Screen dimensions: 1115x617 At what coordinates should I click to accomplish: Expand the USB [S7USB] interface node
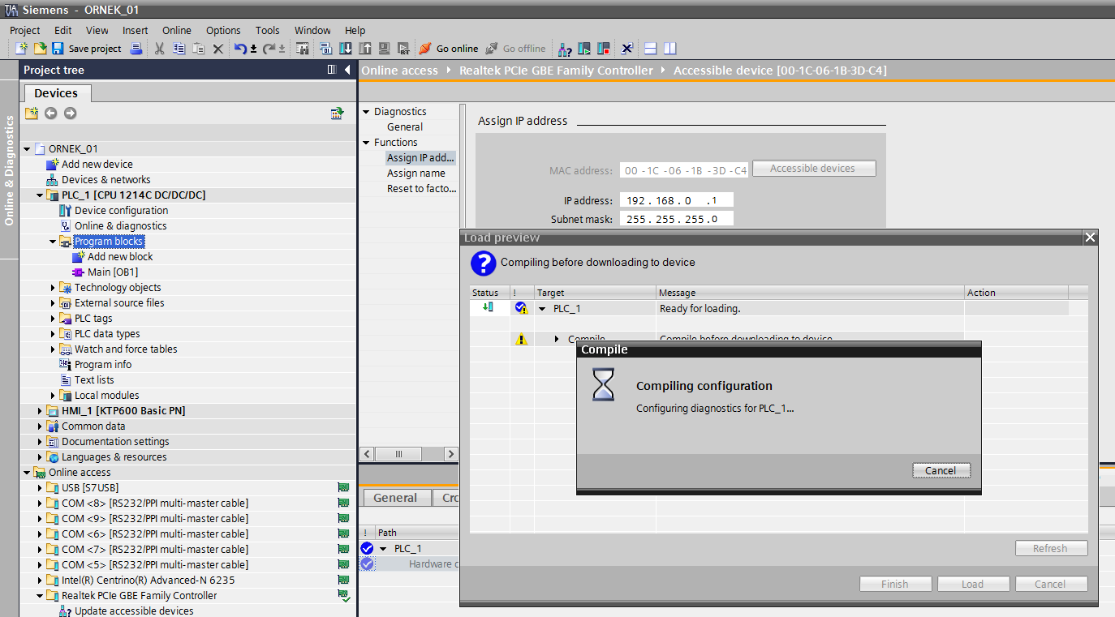point(40,488)
